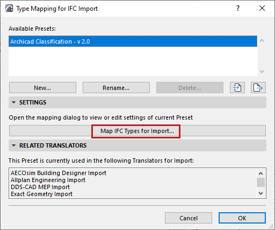Click the Delete... preset button

pyautogui.click(x=190, y=88)
